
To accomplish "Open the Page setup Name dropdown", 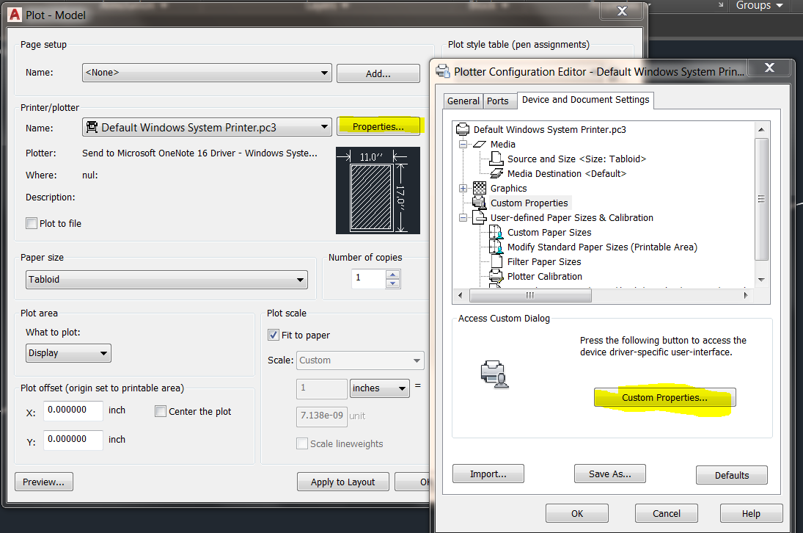I will click(207, 73).
